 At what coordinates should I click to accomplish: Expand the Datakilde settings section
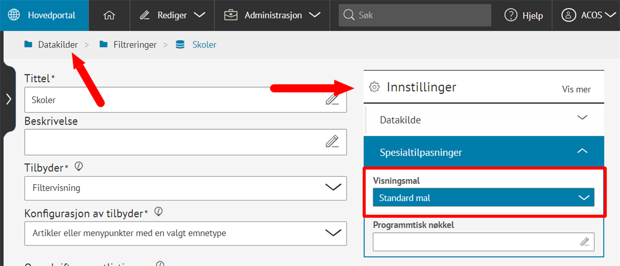(484, 120)
